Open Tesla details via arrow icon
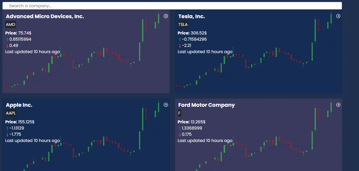The width and height of the screenshot is (359, 171). point(338,16)
